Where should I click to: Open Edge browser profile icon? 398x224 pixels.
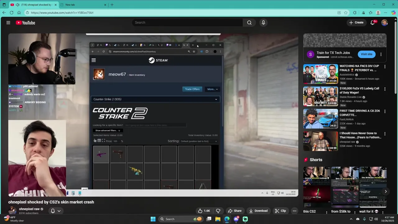pos(378,13)
